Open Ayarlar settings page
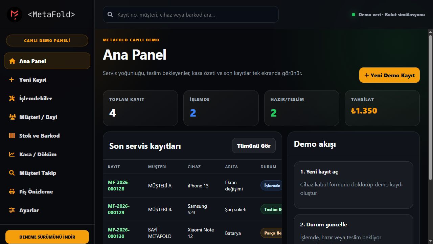Screen dimensions: 433x244 coord(47,210)
